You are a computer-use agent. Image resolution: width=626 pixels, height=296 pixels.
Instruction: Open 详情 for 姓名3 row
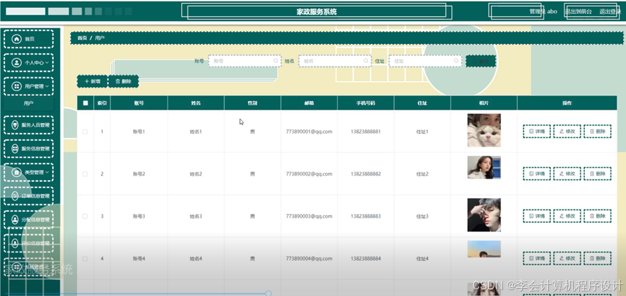tap(537, 216)
